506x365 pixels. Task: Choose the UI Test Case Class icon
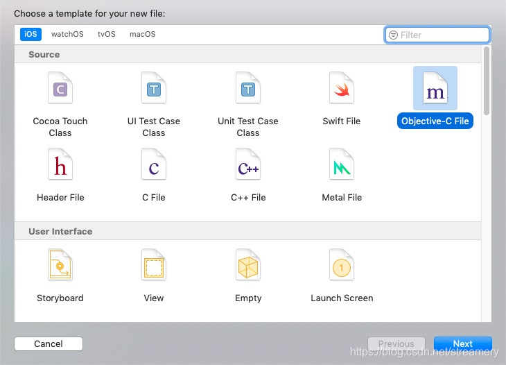[154, 87]
